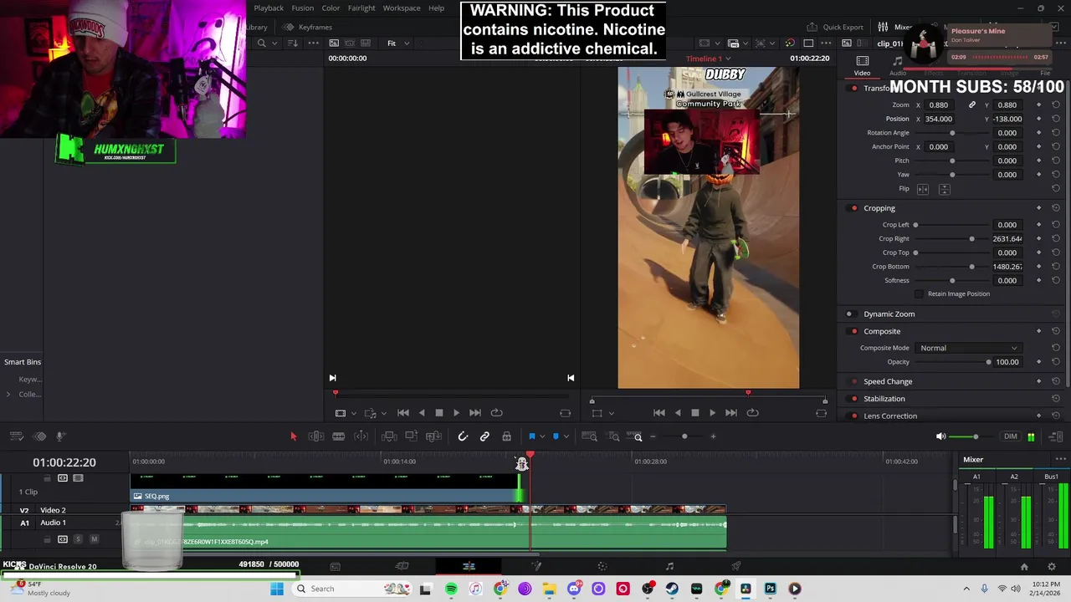1071x602 pixels.
Task: Click the timeline zoom-in plus icon
Action: pos(713,436)
